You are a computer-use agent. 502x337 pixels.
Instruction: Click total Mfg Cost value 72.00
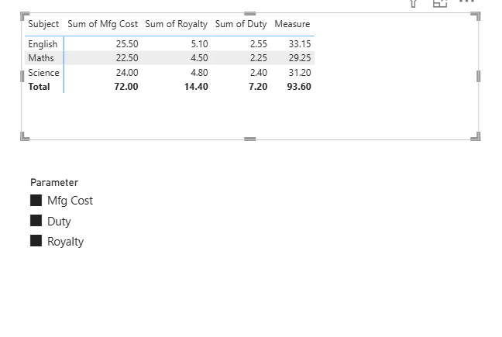click(x=126, y=87)
